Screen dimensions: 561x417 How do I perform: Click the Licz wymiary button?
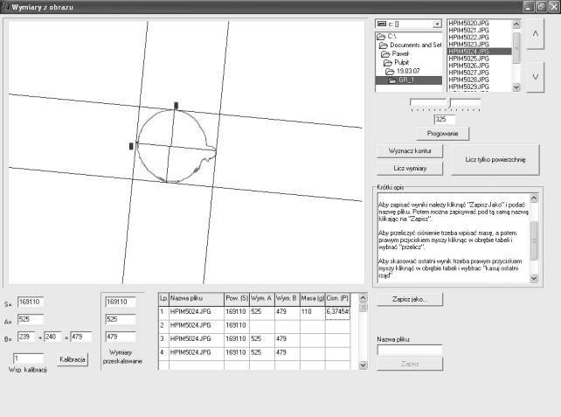pyautogui.click(x=410, y=168)
